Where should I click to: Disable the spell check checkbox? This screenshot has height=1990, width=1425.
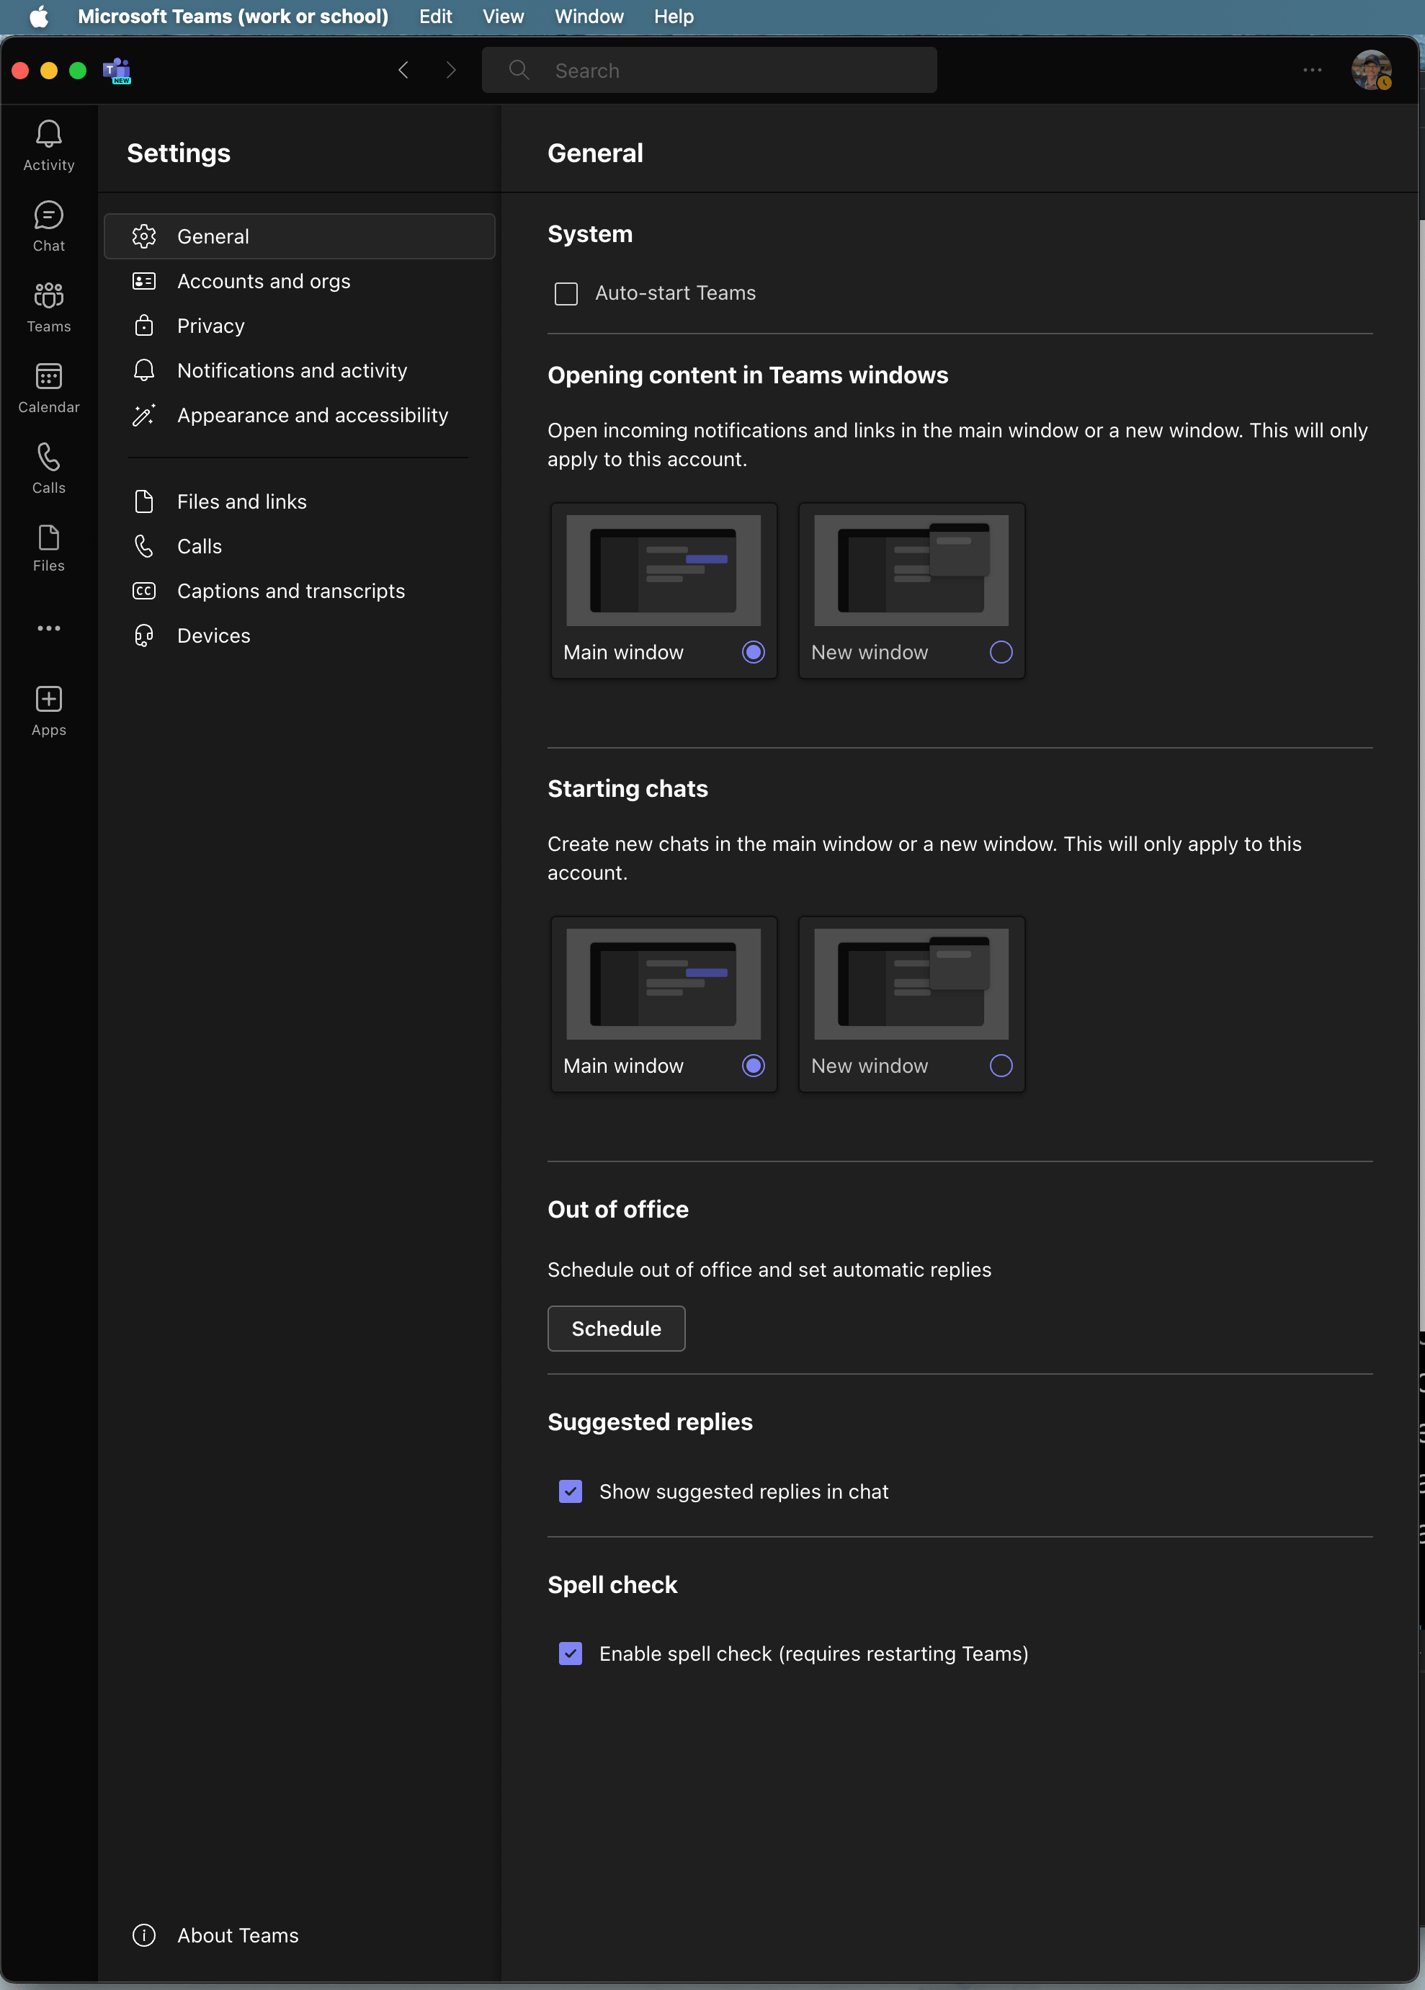coord(571,1653)
